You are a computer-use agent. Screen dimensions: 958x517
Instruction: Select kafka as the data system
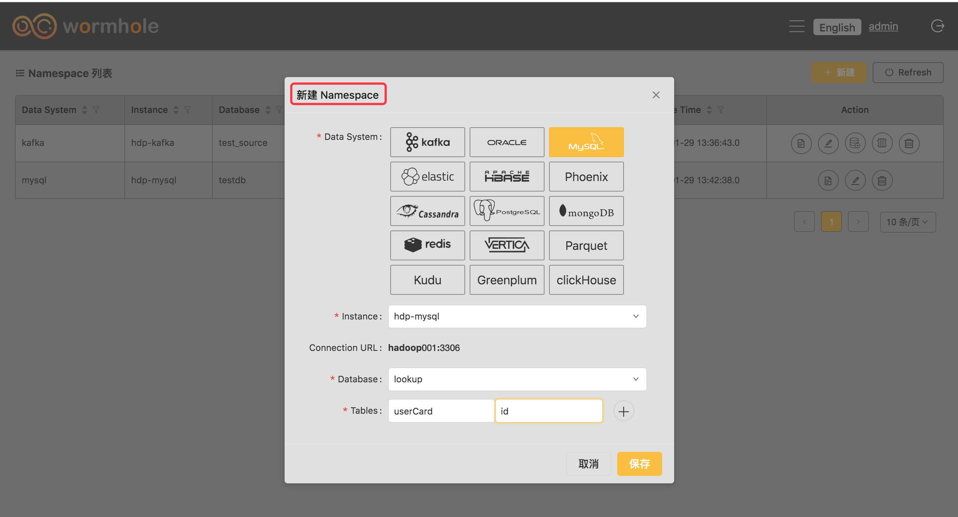click(427, 142)
